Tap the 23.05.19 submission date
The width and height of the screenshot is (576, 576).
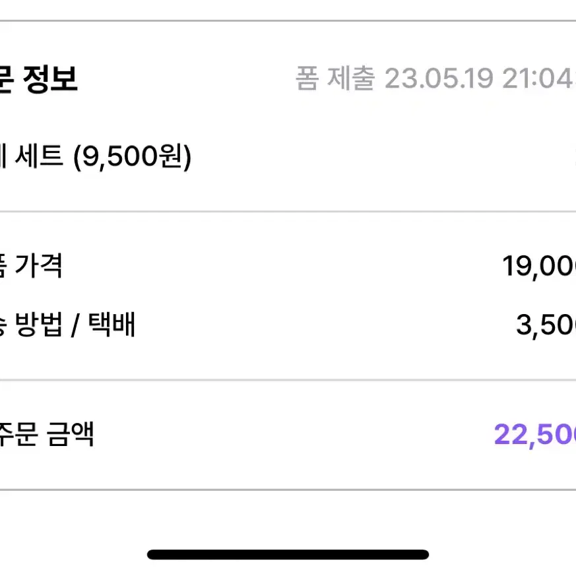(x=439, y=79)
